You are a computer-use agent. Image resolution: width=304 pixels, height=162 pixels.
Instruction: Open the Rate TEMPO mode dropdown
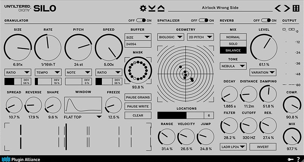pos(48,73)
